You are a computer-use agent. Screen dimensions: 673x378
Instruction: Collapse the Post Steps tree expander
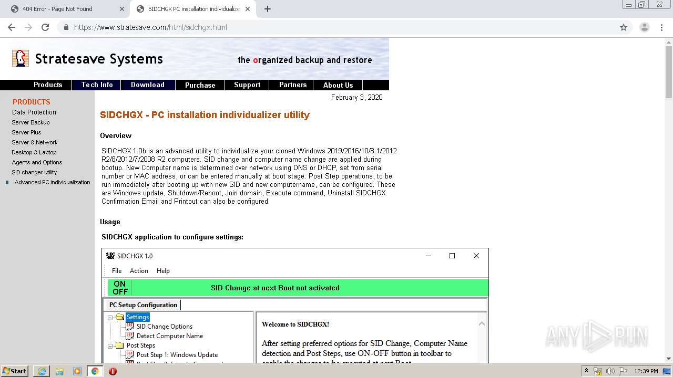(x=110, y=345)
